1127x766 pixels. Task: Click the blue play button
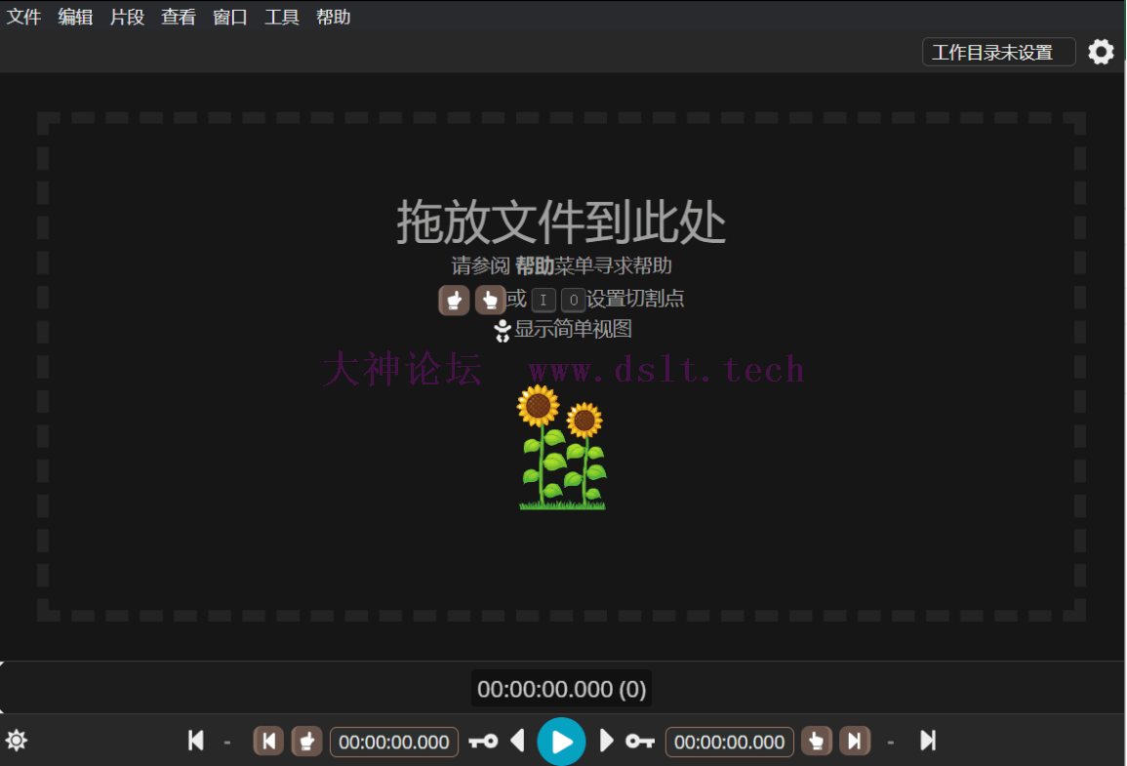click(561, 742)
